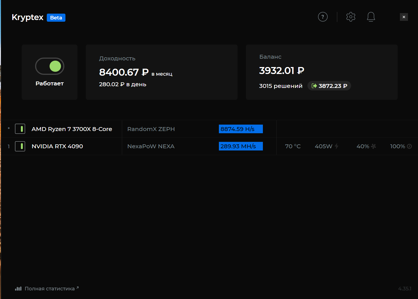Click the Kryptex logo text
Image resolution: width=418 pixels, height=299 pixels.
point(28,17)
